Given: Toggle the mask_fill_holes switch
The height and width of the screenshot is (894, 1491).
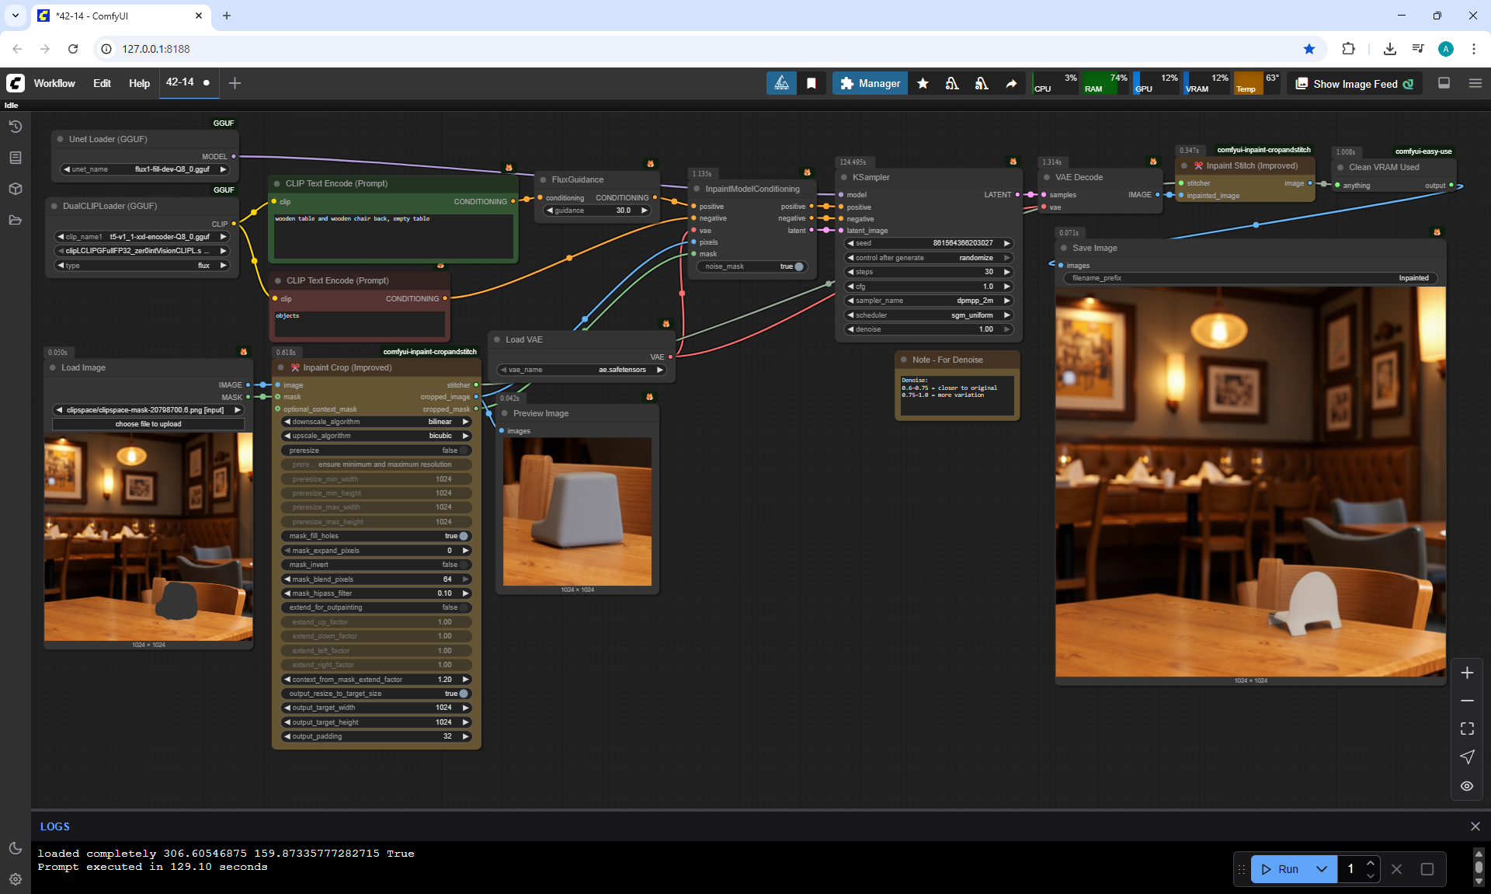Looking at the screenshot, I should coord(463,536).
